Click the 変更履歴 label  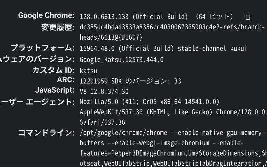58,27
